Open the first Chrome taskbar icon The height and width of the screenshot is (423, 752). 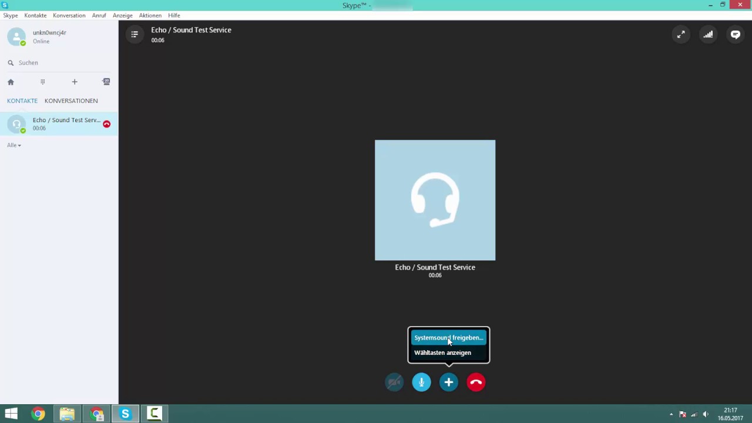pos(38,414)
